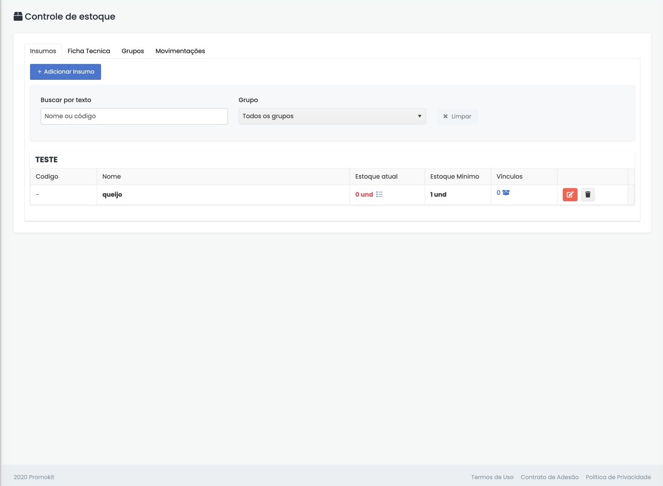Open the Todos os grupos dropdown
The image size is (663, 486).
(x=332, y=116)
